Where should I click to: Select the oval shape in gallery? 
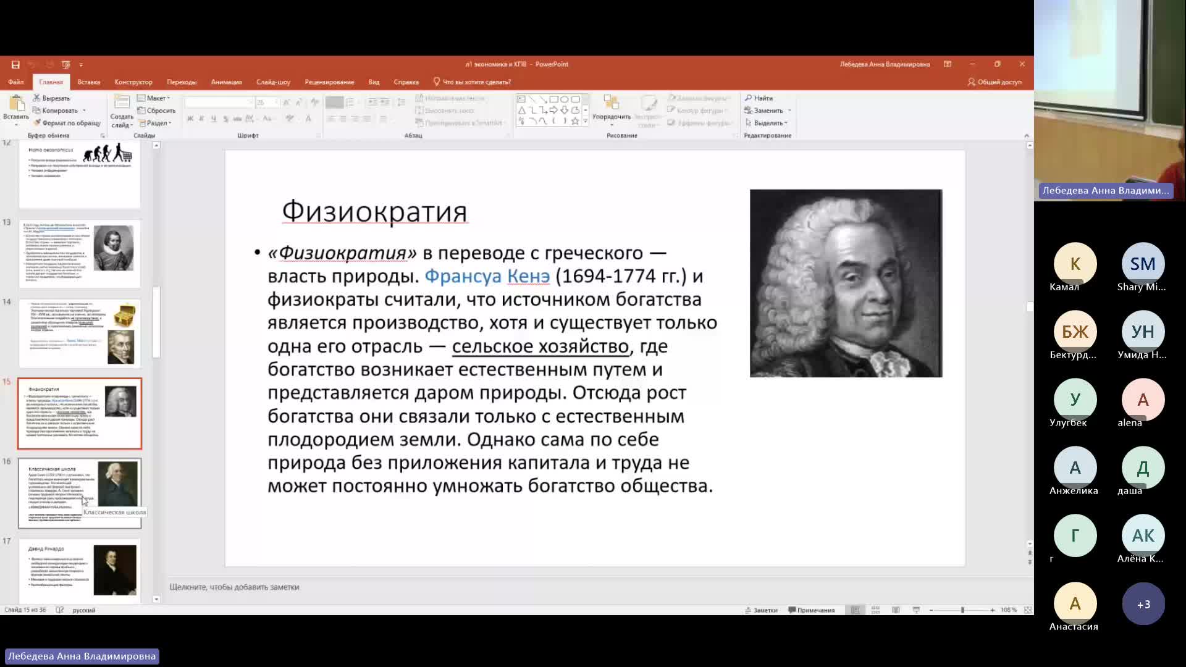(565, 99)
